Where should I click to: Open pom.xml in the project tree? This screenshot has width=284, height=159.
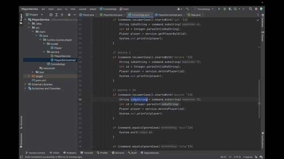tap(40, 80)
